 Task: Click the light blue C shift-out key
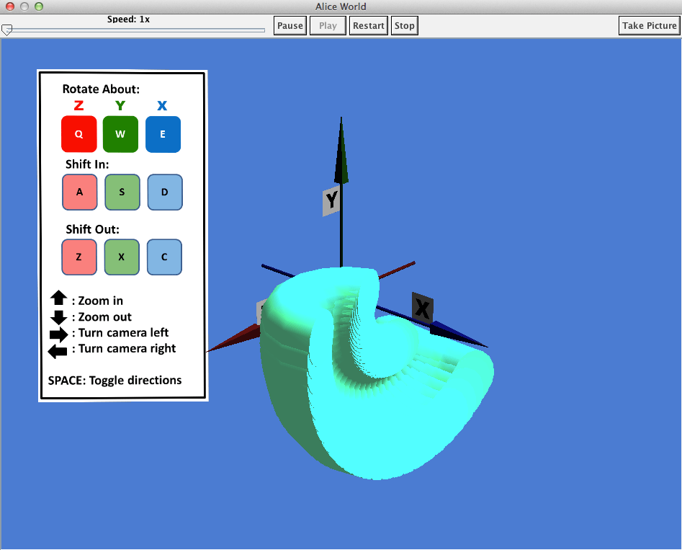[164, 257]
